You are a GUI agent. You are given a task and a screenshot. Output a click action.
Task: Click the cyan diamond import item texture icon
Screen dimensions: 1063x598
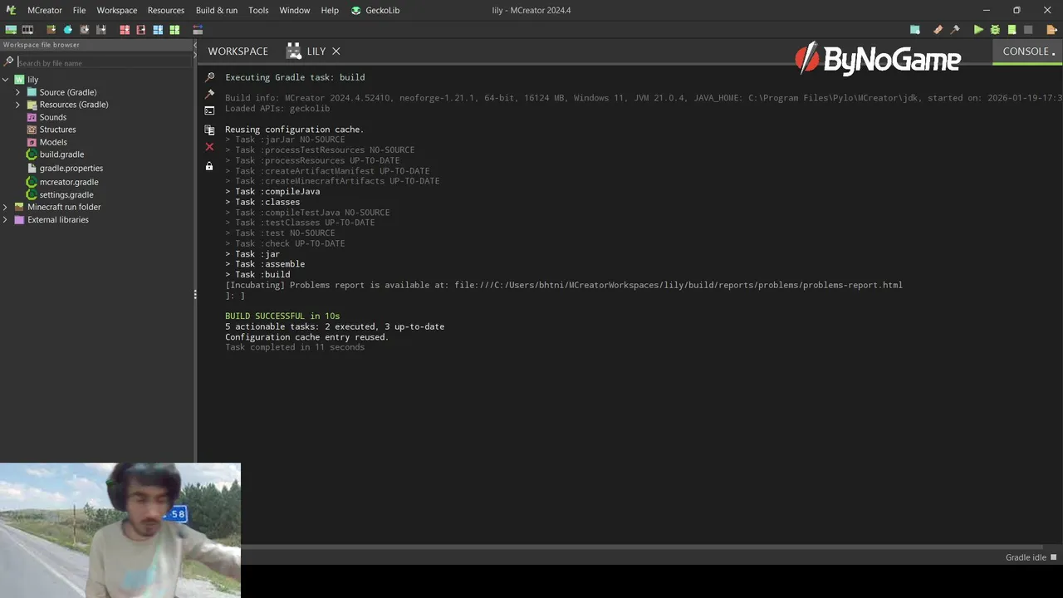pos(68,30)
